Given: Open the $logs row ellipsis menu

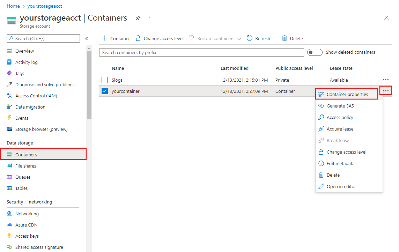Looking at the screenshot, I should [x=385, y=80].
